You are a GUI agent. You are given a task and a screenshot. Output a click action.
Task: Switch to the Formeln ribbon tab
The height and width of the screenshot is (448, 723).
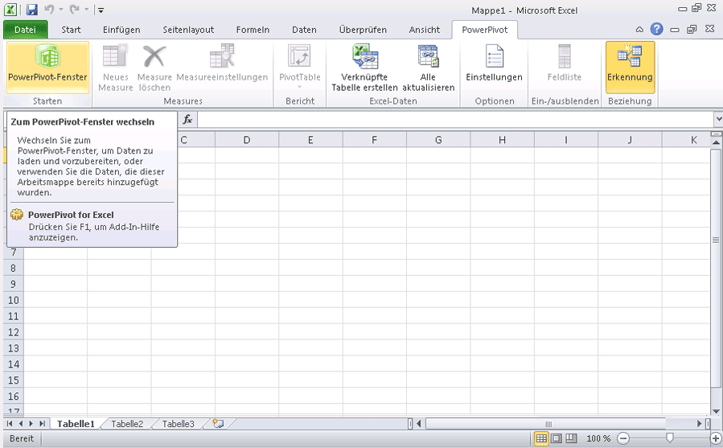coord(253,30)
